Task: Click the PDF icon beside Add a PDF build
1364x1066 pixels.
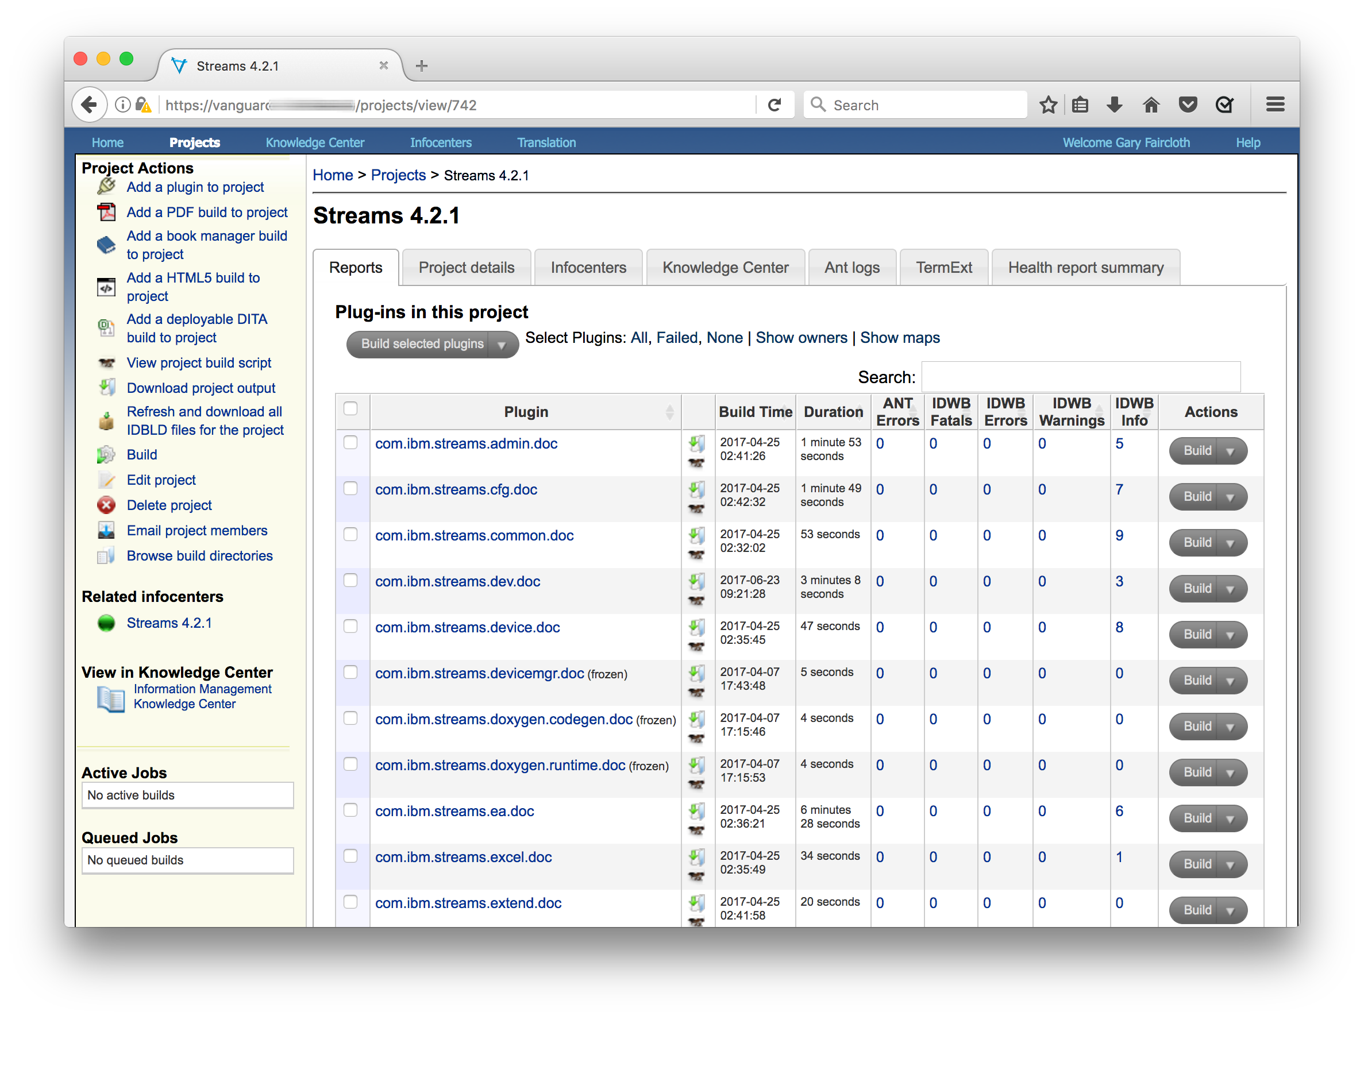Action: [106, 213]
